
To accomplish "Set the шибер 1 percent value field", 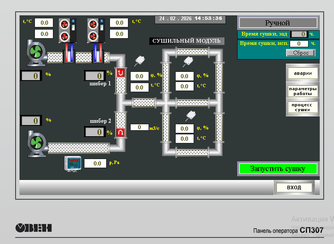I will (x=94, y=76).
